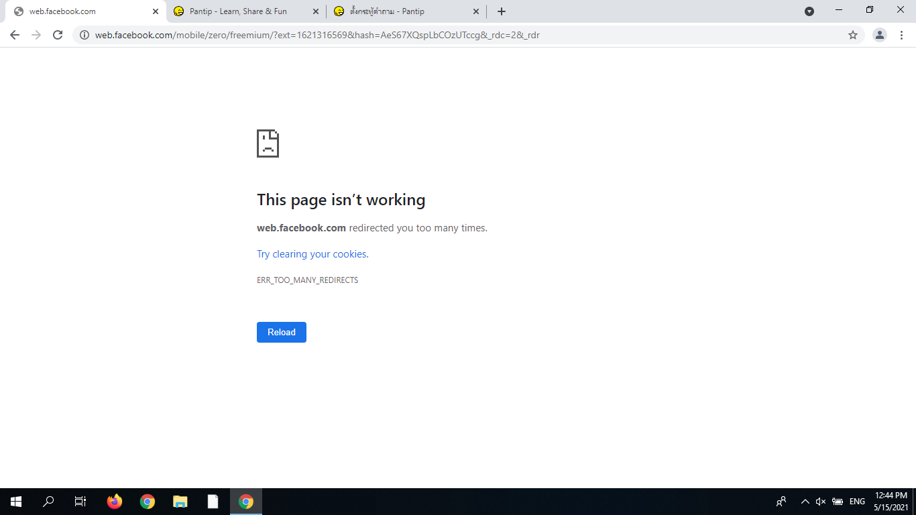The height and width of the screenshot is (515, 916).
Task: Open the blank document taskbar icon
Action: pos(213,502)
